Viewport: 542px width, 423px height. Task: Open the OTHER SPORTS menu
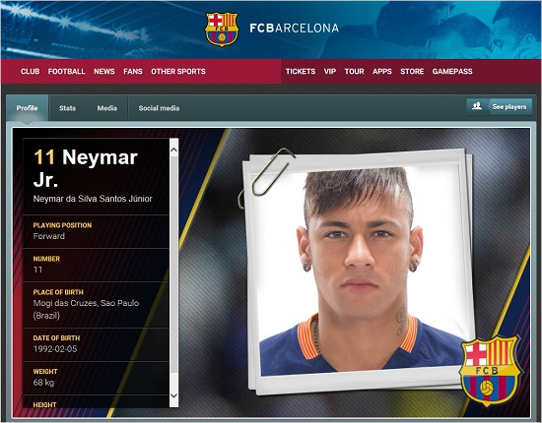(x=178, y=72)
